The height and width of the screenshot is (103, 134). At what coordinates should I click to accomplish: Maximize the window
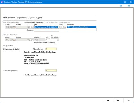point(125,2)
